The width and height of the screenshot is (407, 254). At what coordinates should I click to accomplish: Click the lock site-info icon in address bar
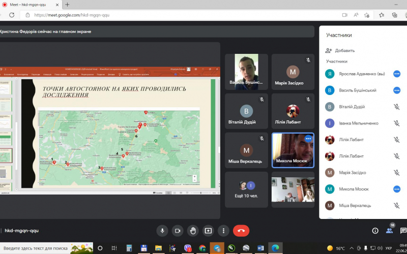[28, 15]
